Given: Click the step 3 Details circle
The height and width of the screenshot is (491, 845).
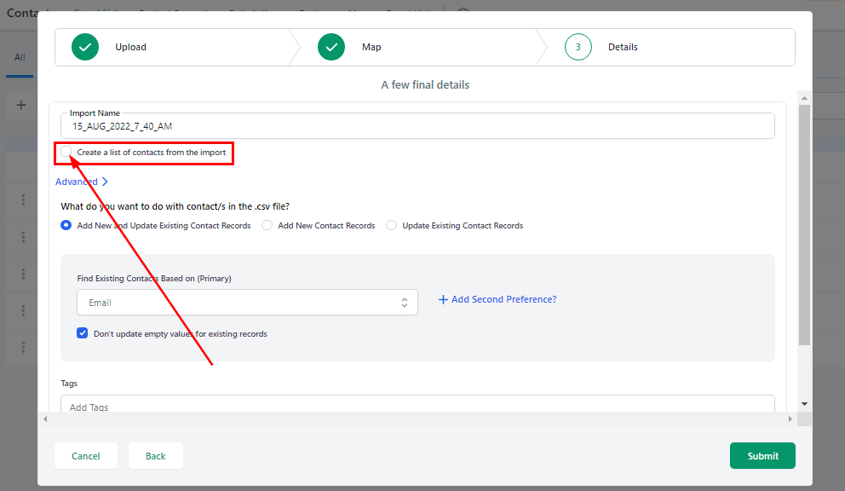Looking at the screenshot, I should point(578,48).
